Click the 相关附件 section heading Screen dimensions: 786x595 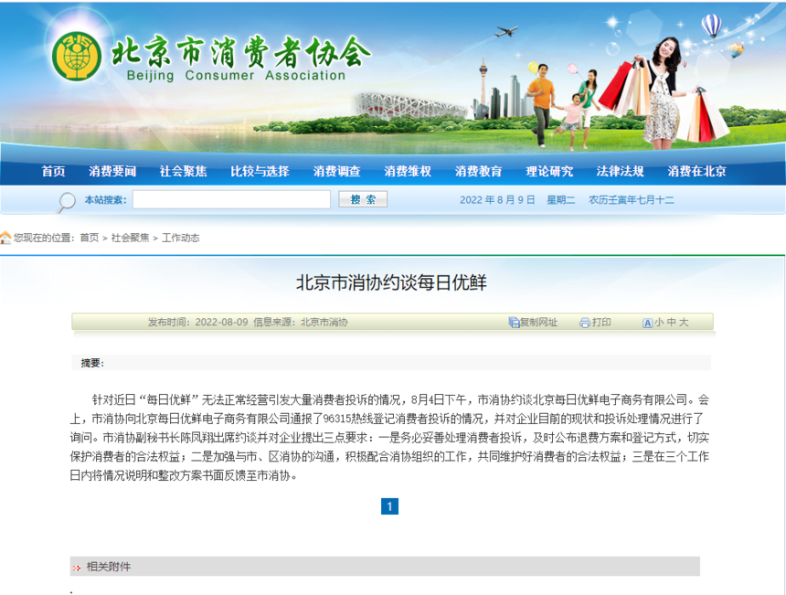[x=108, y=567]
